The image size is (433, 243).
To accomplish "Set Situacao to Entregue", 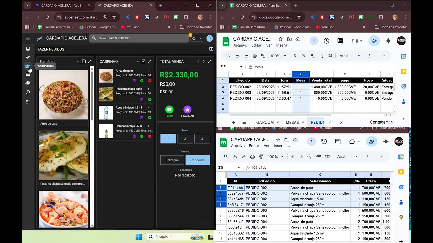I will point(172,160).
